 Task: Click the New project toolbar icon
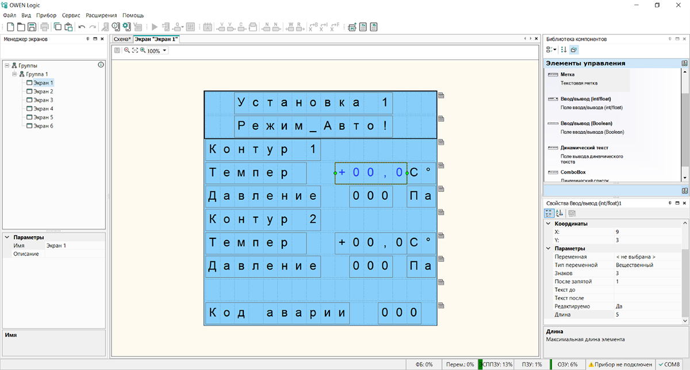(x=10, y=26)
